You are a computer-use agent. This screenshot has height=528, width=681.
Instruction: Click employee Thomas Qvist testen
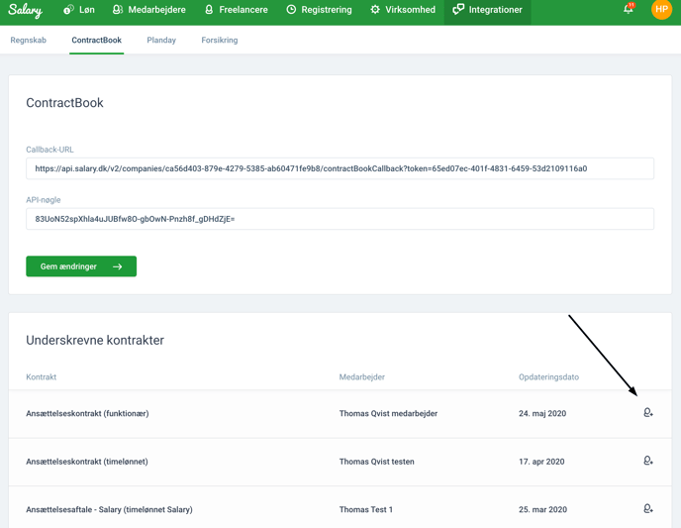click(x=376, y=462)
